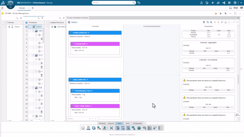Click the orange warning triangle in widget header
Viewport: 244px width, 137px height.
(x=216, y=13)
